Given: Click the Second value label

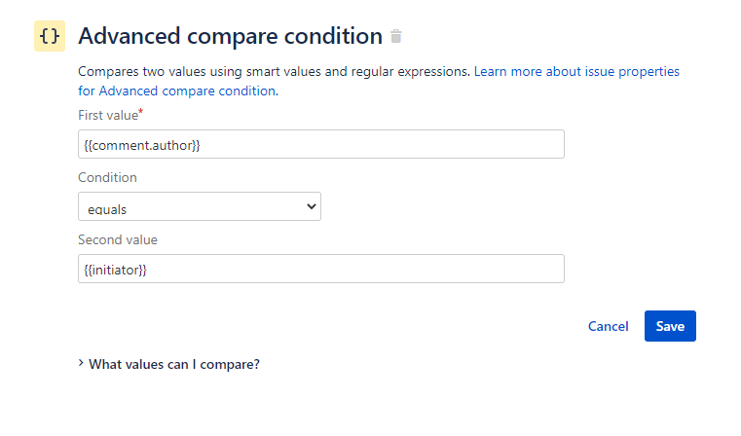Looking at the screenshot, I should (x=117, y=240).
